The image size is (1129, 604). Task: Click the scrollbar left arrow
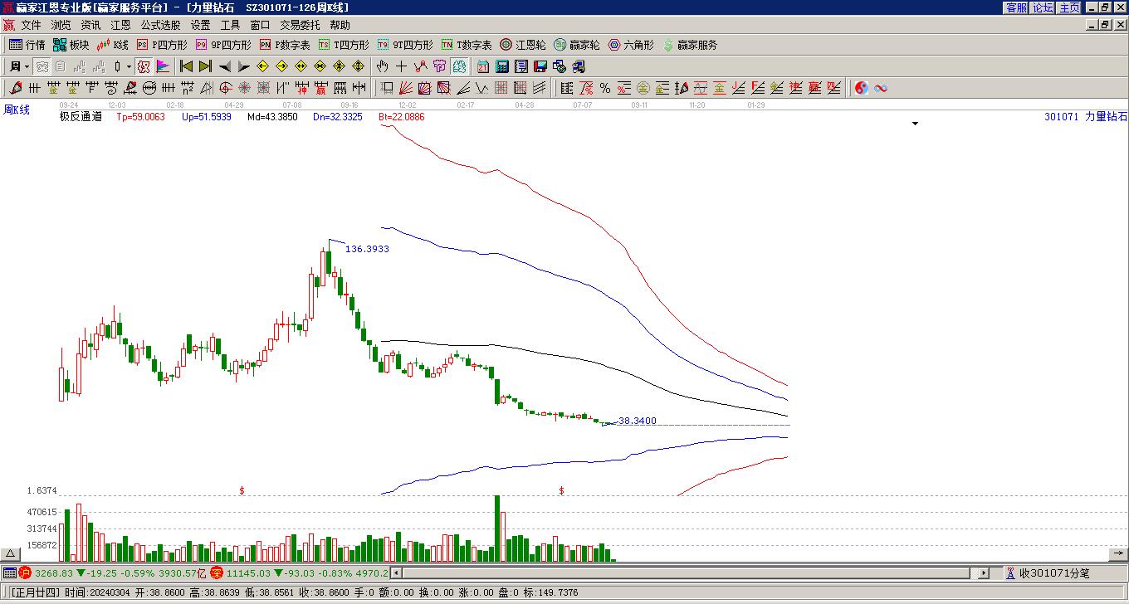(x=396, y=572)
